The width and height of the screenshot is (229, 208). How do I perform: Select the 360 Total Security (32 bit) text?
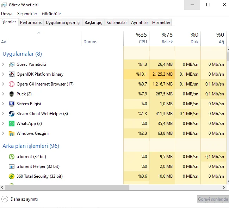[39, 176]
